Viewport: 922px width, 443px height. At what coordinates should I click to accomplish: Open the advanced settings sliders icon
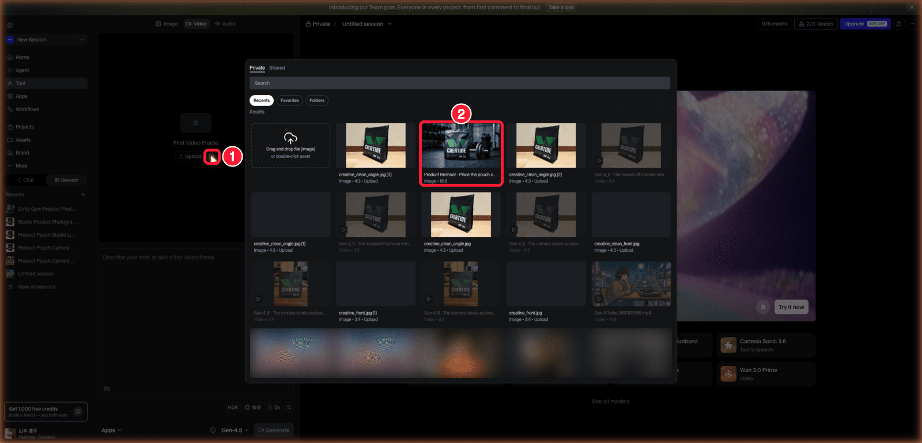click(289, 407)
